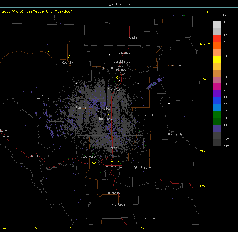Click the white plus marker north of Drumheller
The height and width of the screenshot is (232, 238).
point(169,103)
